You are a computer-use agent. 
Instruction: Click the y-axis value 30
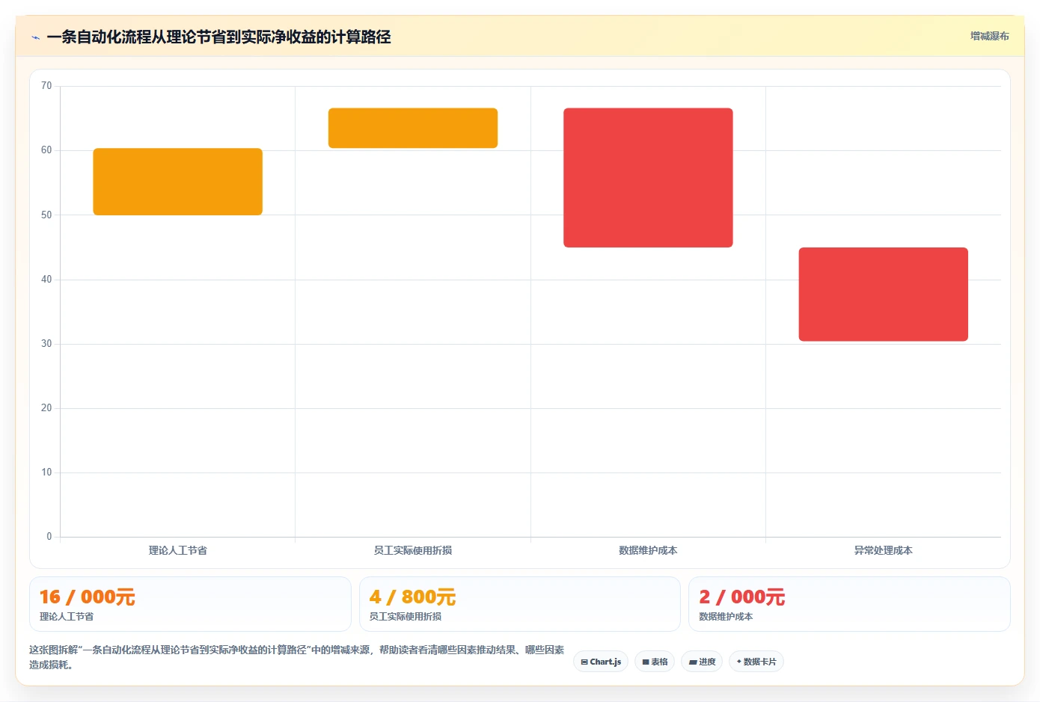(46, 344)
